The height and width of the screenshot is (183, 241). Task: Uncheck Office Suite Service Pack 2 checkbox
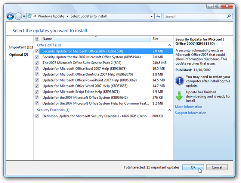click(37, 63)
